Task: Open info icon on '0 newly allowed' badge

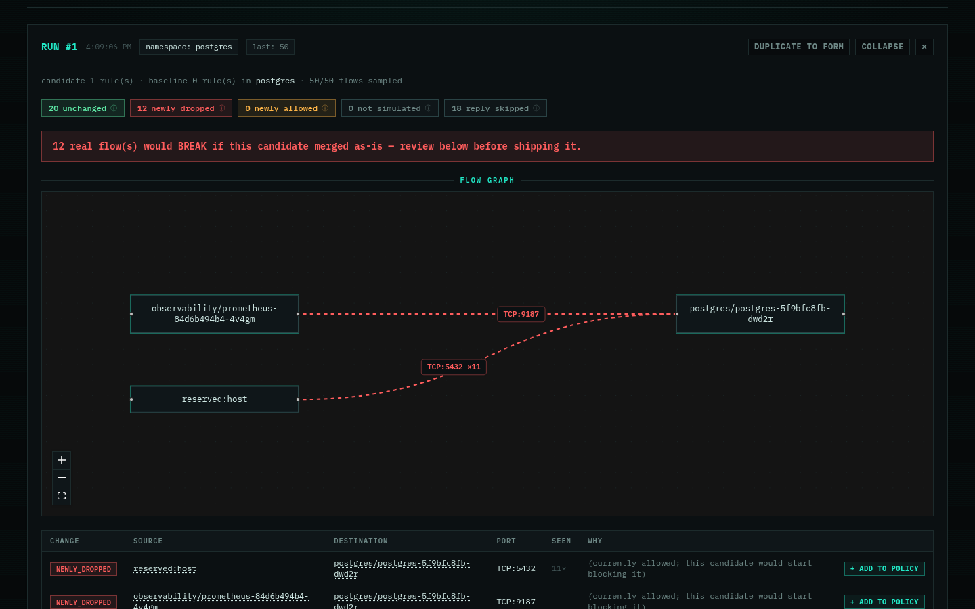Action: 325,108
